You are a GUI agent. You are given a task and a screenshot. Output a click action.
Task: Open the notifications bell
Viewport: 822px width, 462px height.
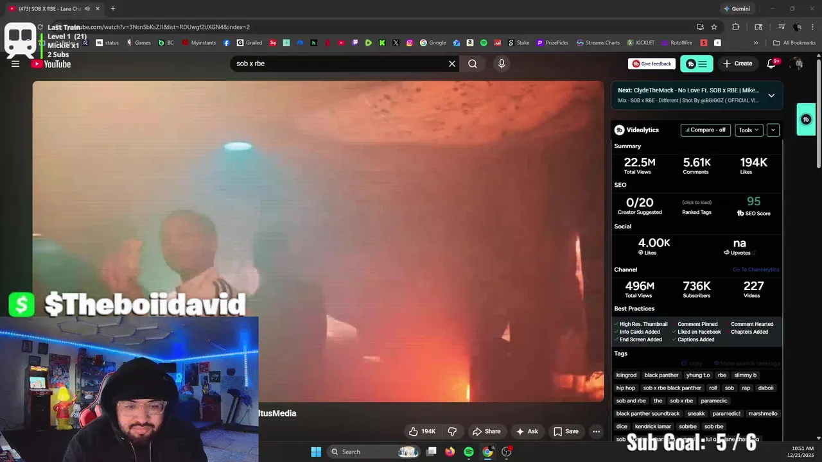click(773, 64)
